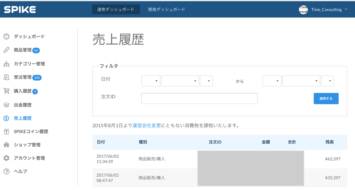The height and width of the screenshot is (190, 355).
Task: Expand the Time_Consulting account menu arrow
Action: click(x=346, y=9)
